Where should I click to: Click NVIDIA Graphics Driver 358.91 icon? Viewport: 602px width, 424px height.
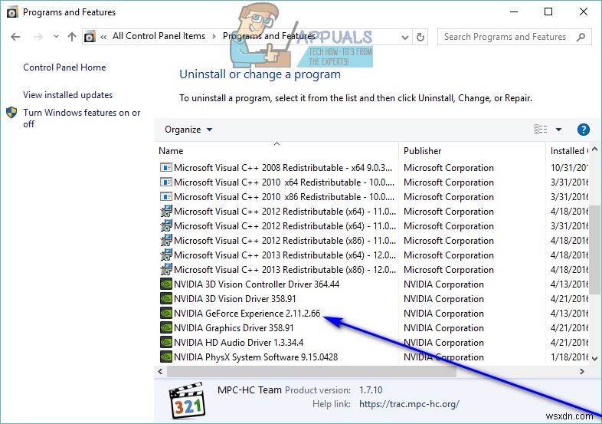coord(166,328)
